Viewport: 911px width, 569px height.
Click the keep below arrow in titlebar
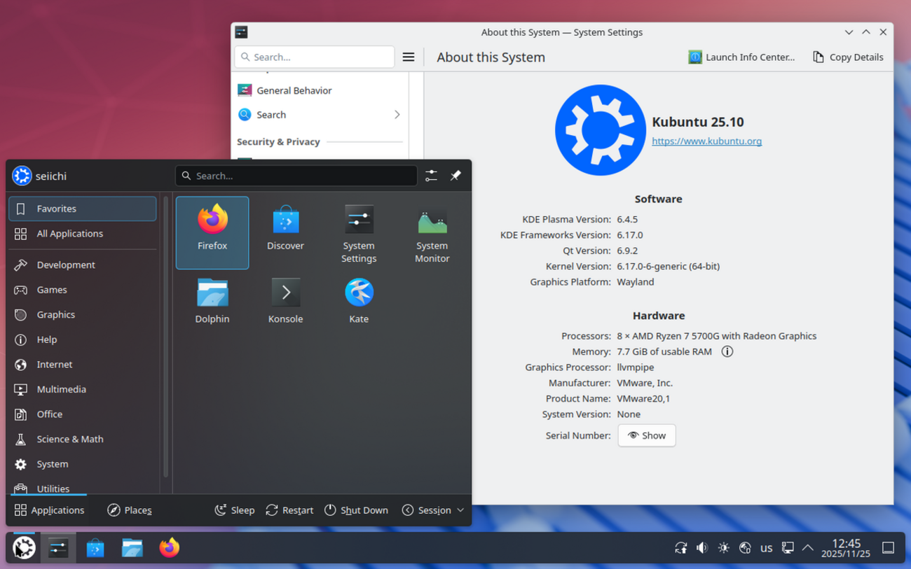click(849, 32)
